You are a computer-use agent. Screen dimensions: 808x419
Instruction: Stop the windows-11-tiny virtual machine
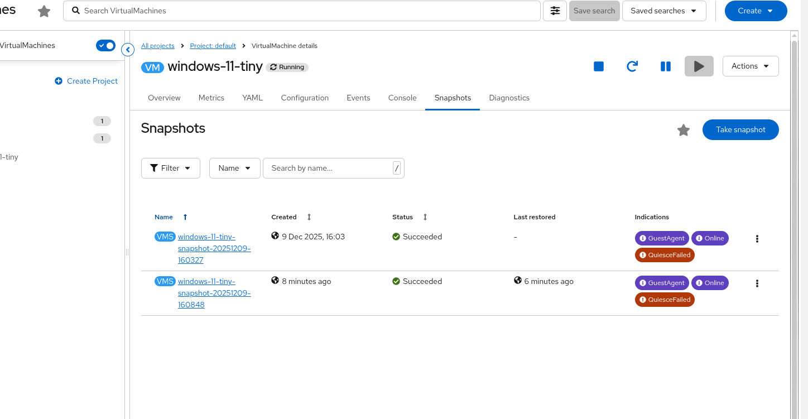(x=599, y=66)
